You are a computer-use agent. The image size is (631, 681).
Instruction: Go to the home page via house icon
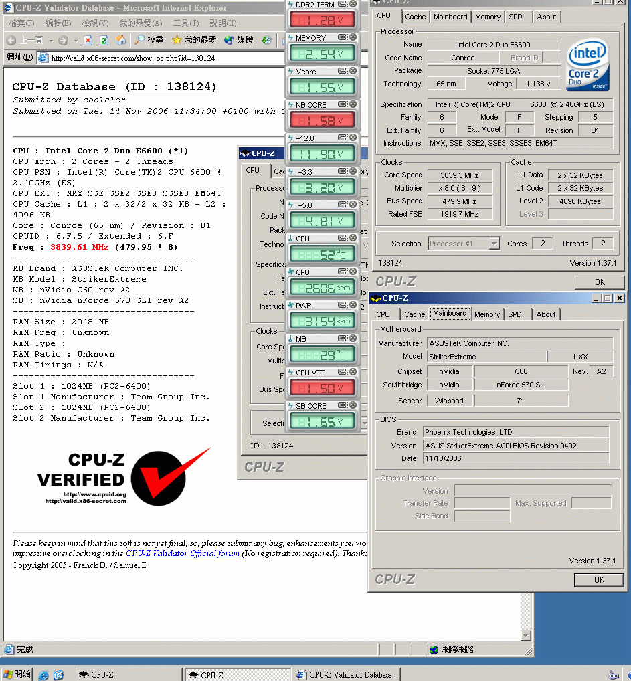tap(120, 40)
